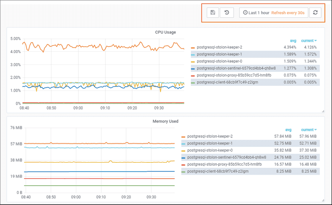
Task: Click the save dashboard floppy disk icon
Action: pos(213,13)
